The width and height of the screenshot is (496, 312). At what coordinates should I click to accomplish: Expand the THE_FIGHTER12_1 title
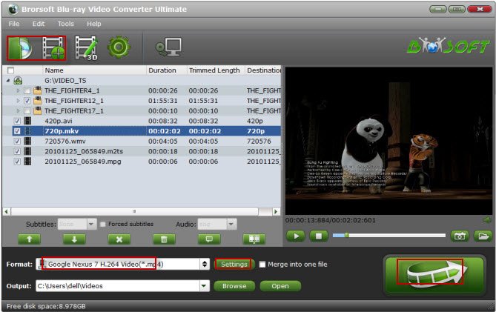(x=18, y=101)
